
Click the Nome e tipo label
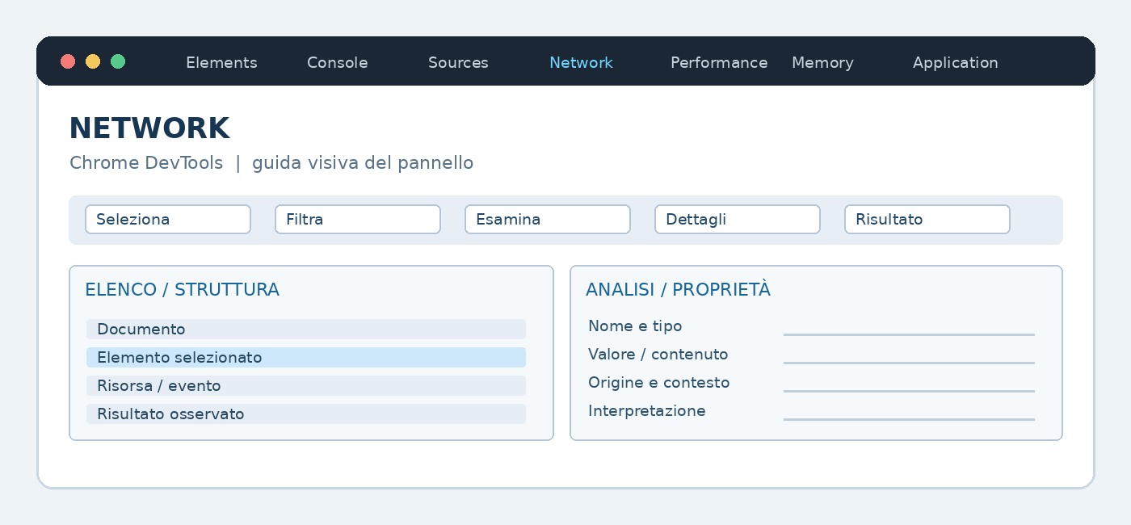click(635, 326)
